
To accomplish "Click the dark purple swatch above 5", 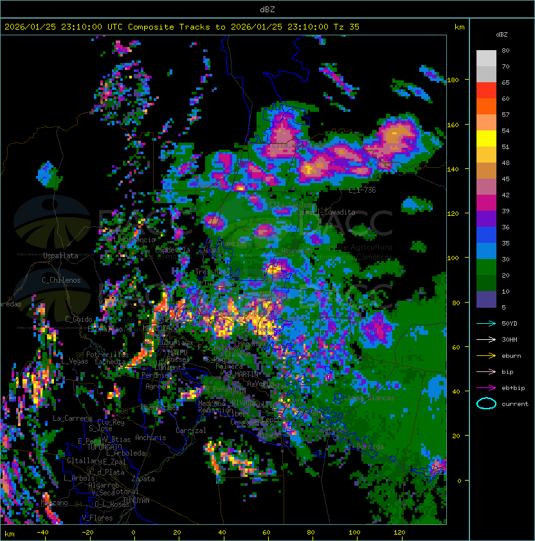I will 486,299.
